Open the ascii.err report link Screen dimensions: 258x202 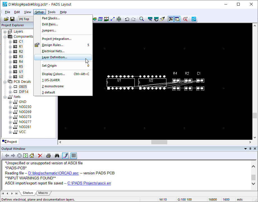[89, 183]
